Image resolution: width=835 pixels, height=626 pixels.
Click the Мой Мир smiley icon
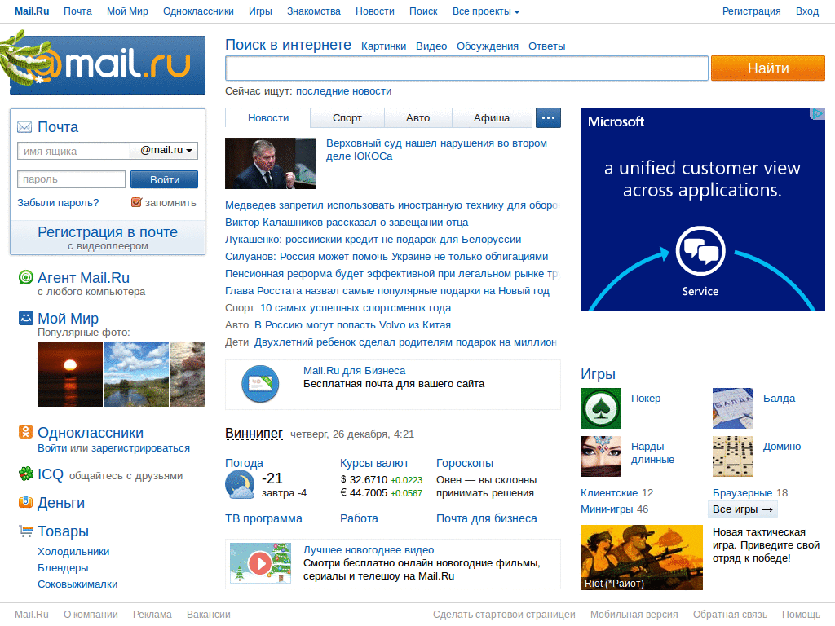[x=25, y=318]
